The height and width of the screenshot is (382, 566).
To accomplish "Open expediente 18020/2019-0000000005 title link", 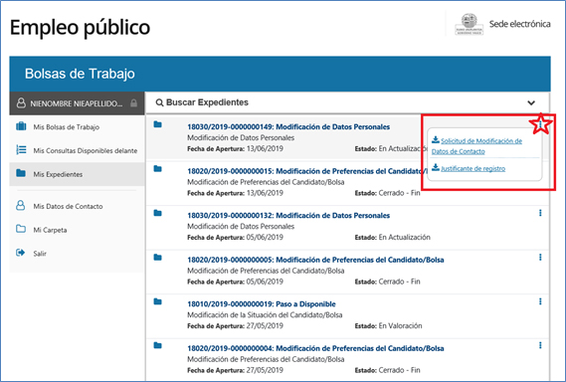I will click(x=315, y=260).
